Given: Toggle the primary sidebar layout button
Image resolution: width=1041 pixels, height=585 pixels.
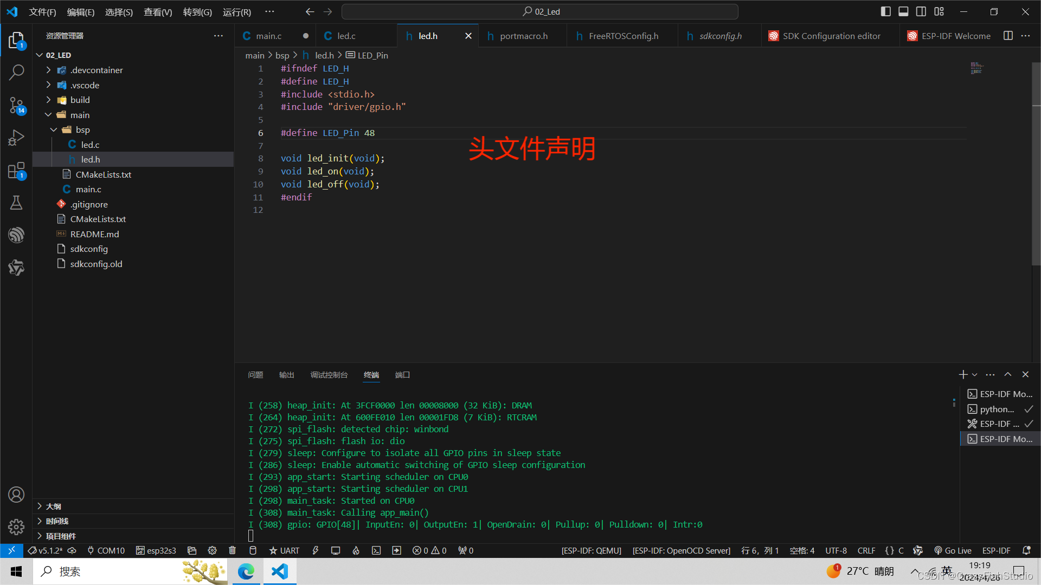Looking at the screenshot, I should 885,11.
